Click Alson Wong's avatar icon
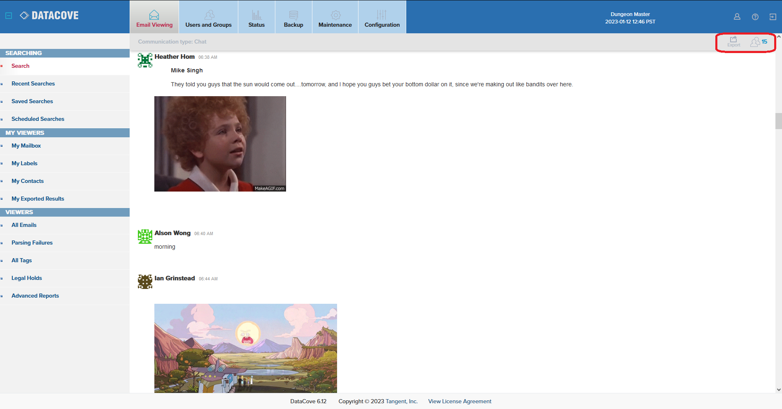The width and height of the screenshot is (782, 409). tap(145, 236)
